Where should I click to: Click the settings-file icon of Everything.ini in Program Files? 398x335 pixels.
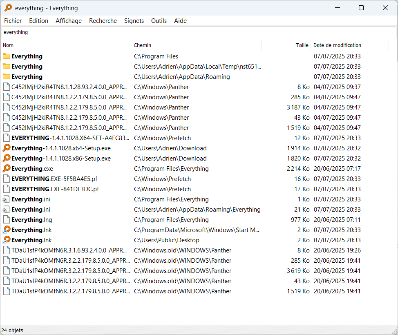click(7, 199)
